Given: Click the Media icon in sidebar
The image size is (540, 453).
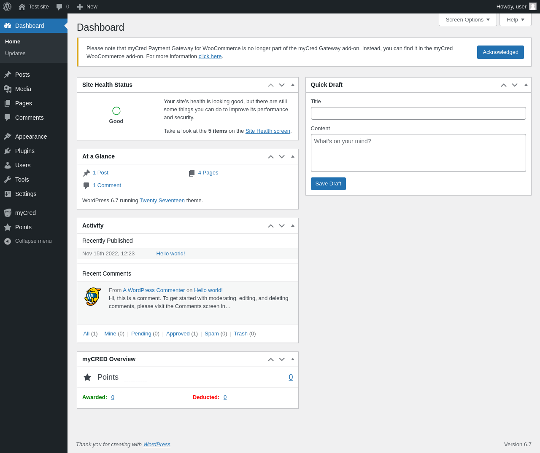Looking at the screenshot, I should point(8,89).
